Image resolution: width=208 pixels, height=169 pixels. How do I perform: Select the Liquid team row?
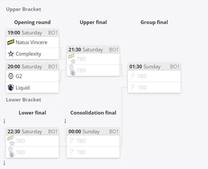(x=33, y=88)
